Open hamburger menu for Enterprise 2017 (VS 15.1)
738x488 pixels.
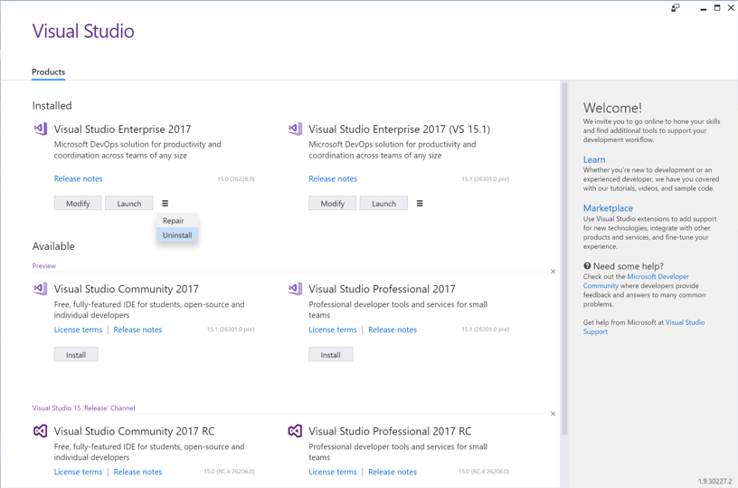[420, 204]
